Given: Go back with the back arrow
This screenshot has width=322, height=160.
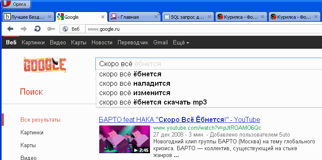Looking at the screenshot, I should (10, 29).
